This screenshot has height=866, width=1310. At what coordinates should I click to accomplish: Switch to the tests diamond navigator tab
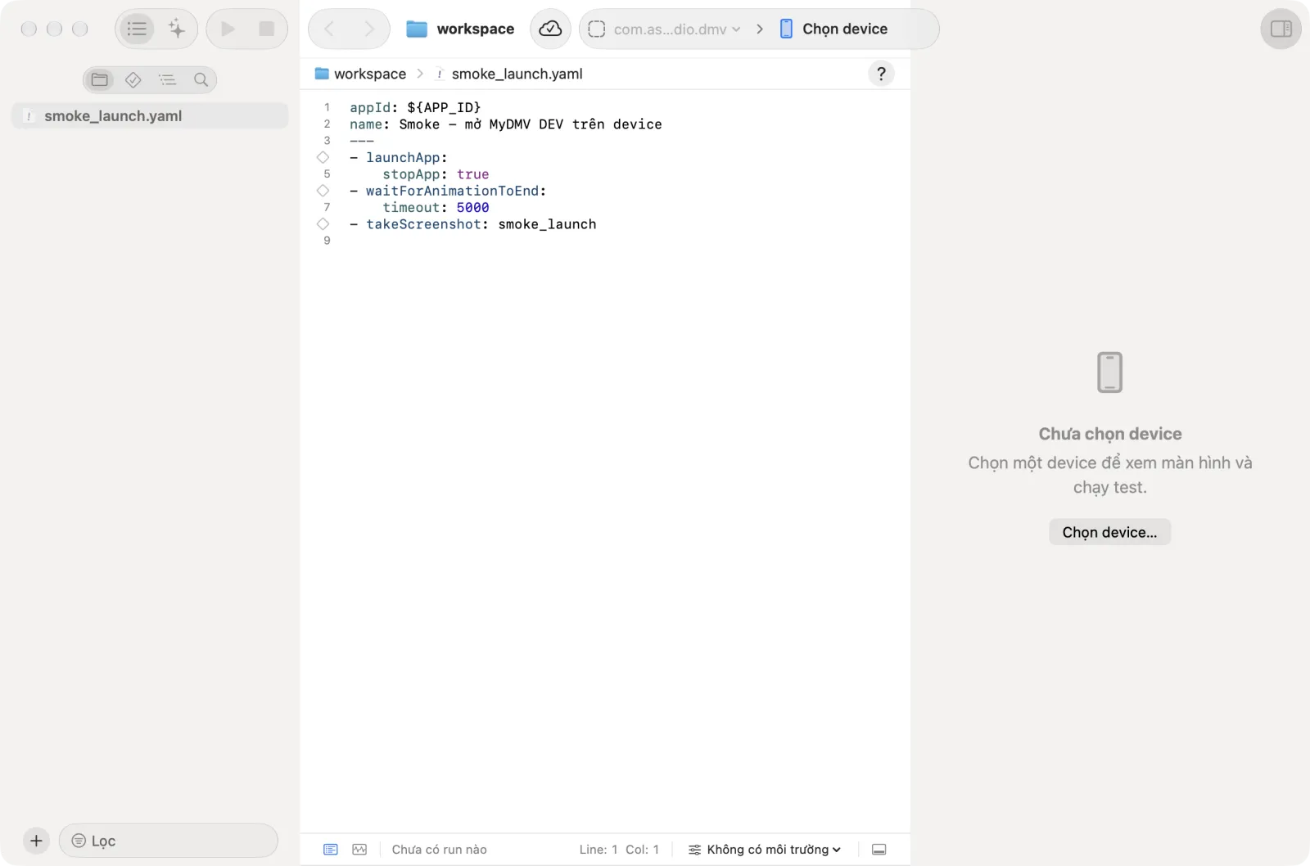tap(133, 80)
